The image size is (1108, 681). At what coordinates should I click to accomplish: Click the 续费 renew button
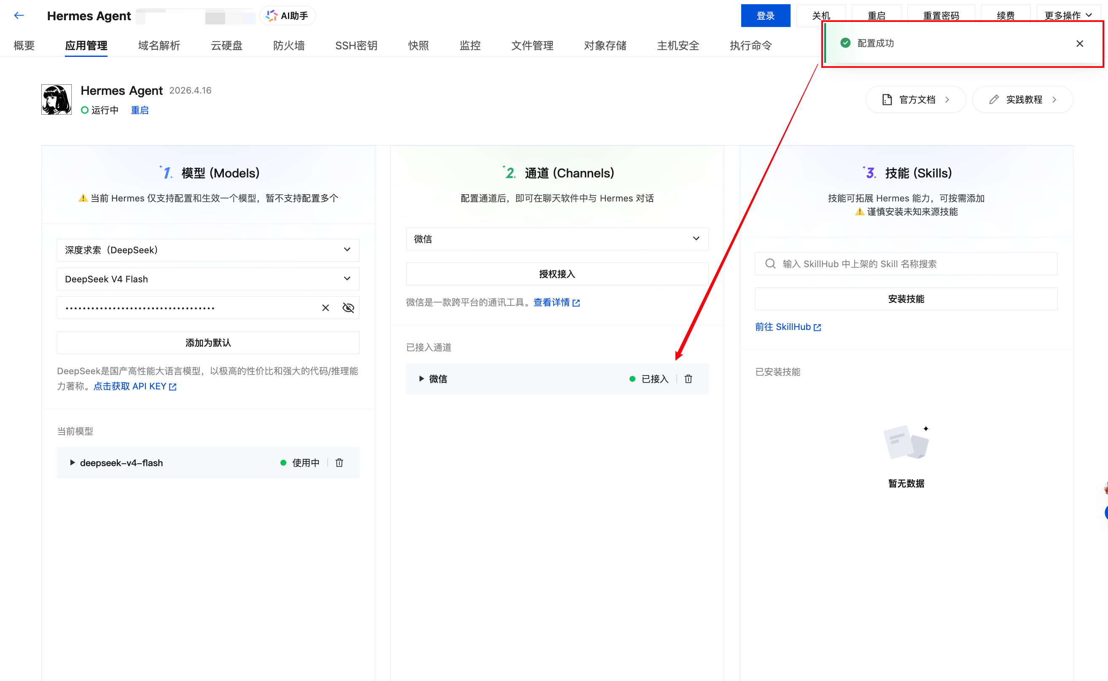pos(1005,16)
